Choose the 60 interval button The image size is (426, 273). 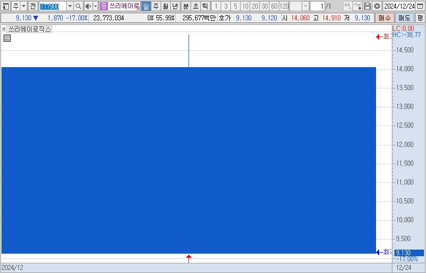274,6
